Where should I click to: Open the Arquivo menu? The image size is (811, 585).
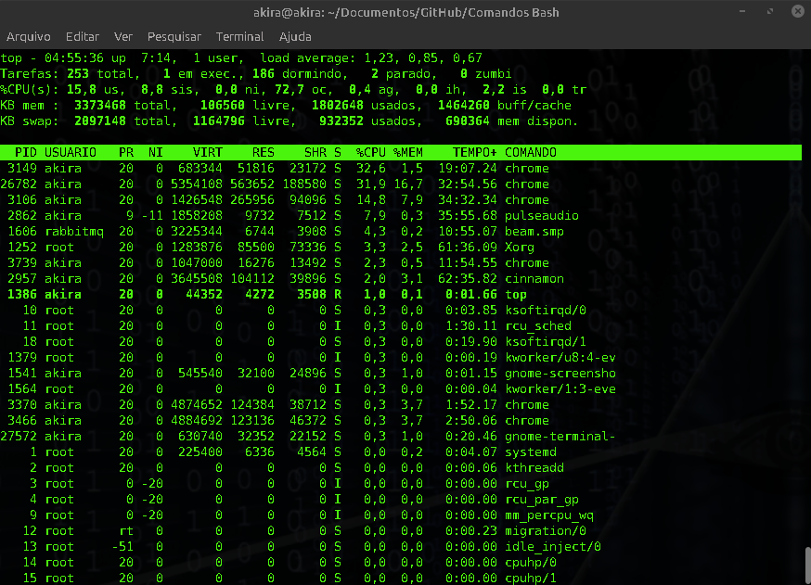pyautogui.click(x=29, y=37)
